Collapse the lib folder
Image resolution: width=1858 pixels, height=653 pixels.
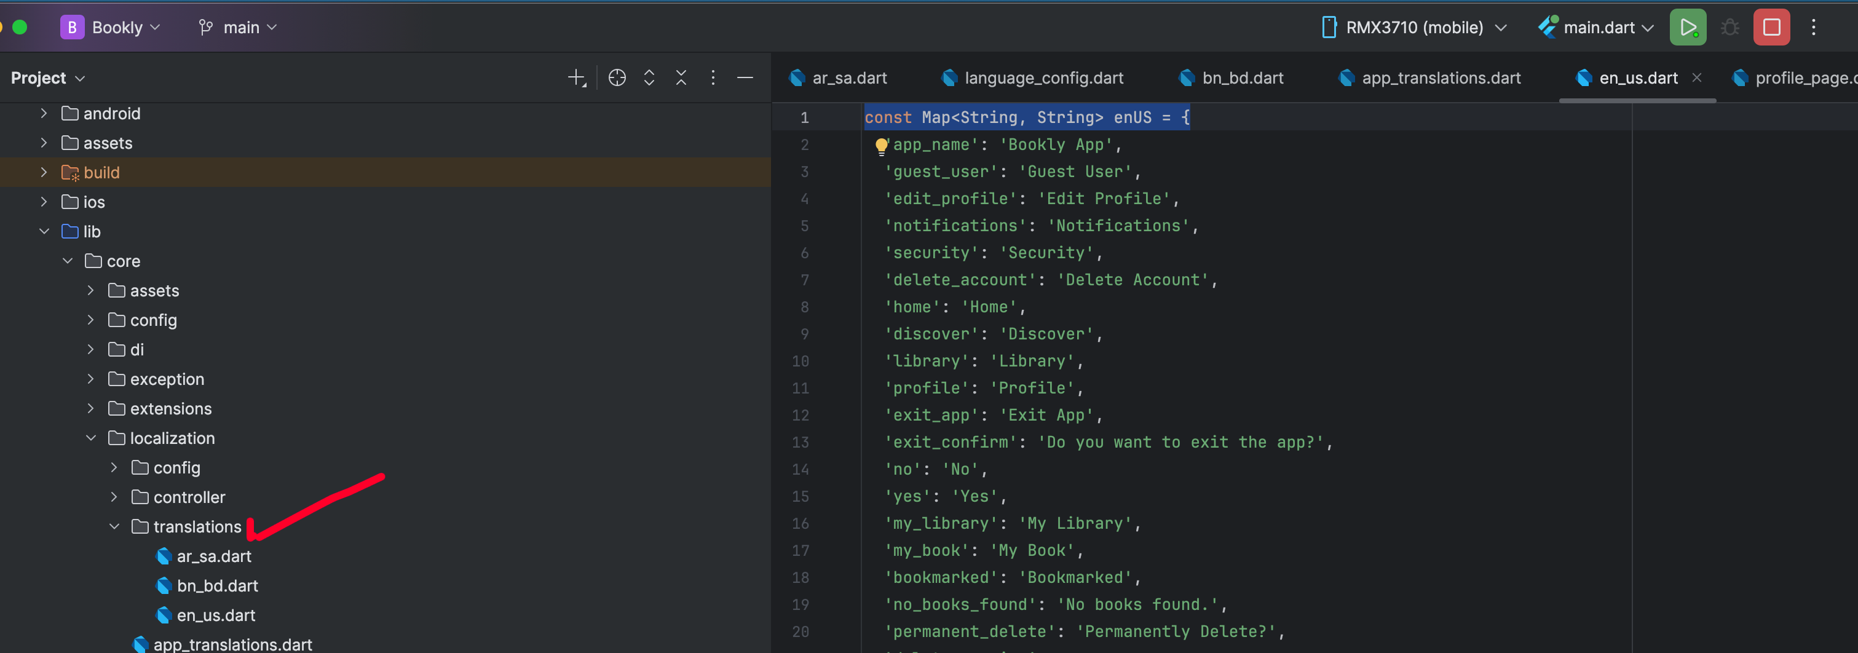44,232
